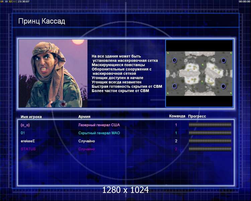Click line 'Более частое скрытие от СВМ'
This screenshot has width=251, height=201.
click(x=120, y=91)
